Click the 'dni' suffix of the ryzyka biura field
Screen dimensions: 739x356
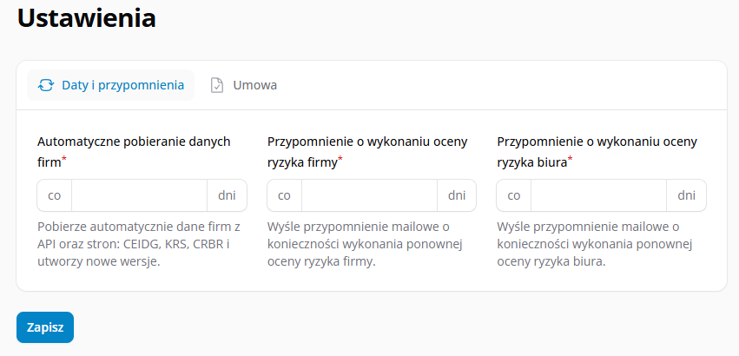click(x=686, y=195)
